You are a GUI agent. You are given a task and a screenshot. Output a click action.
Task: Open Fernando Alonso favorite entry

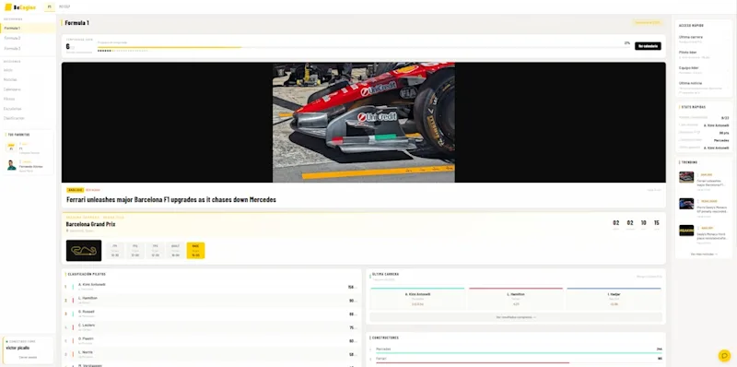pos(29,166)
